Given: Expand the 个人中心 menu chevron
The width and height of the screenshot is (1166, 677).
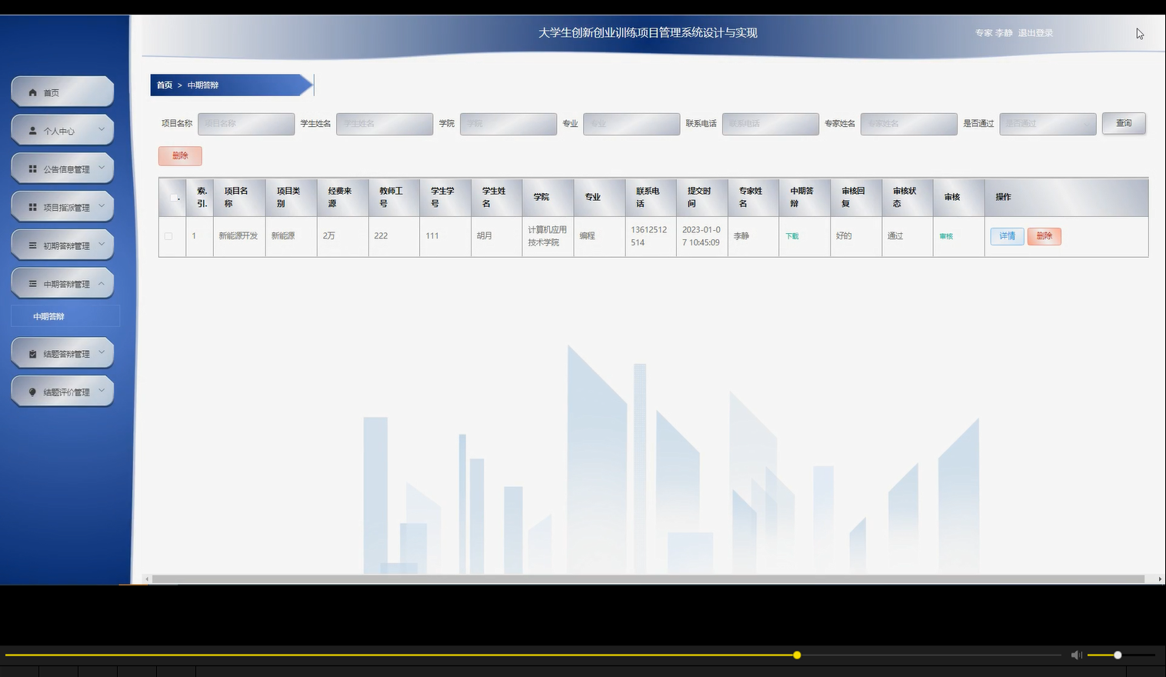Looking at the screenshot, I should pos(102,129).
